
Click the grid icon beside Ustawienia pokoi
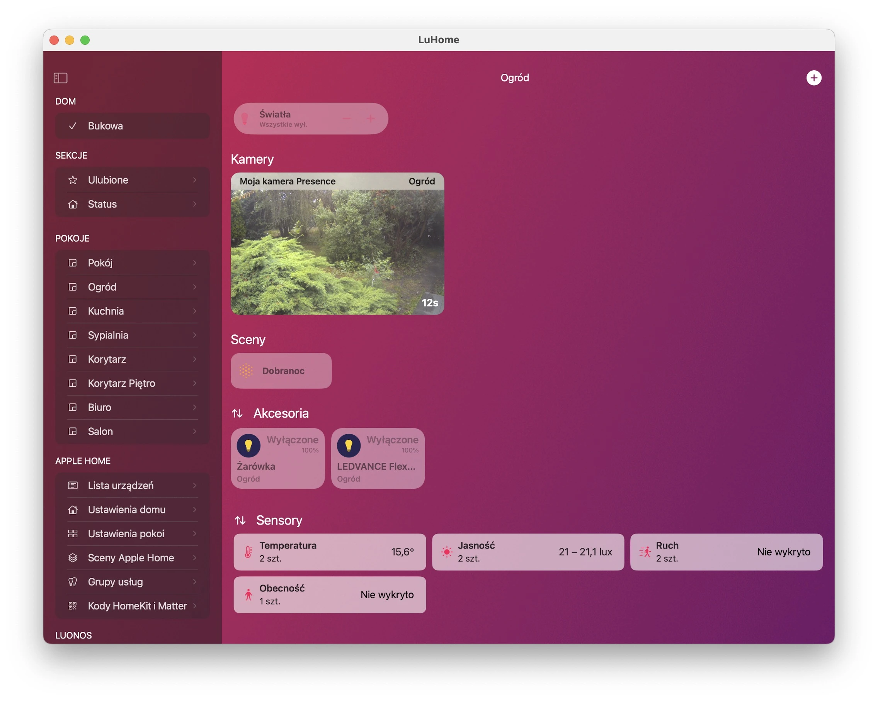(x=73, y=533)
